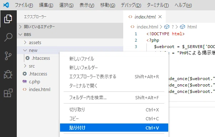The width and height of the screenshot is (215, 137).
Task: Collapse the new folder
Action: click(x=70, y=50)
